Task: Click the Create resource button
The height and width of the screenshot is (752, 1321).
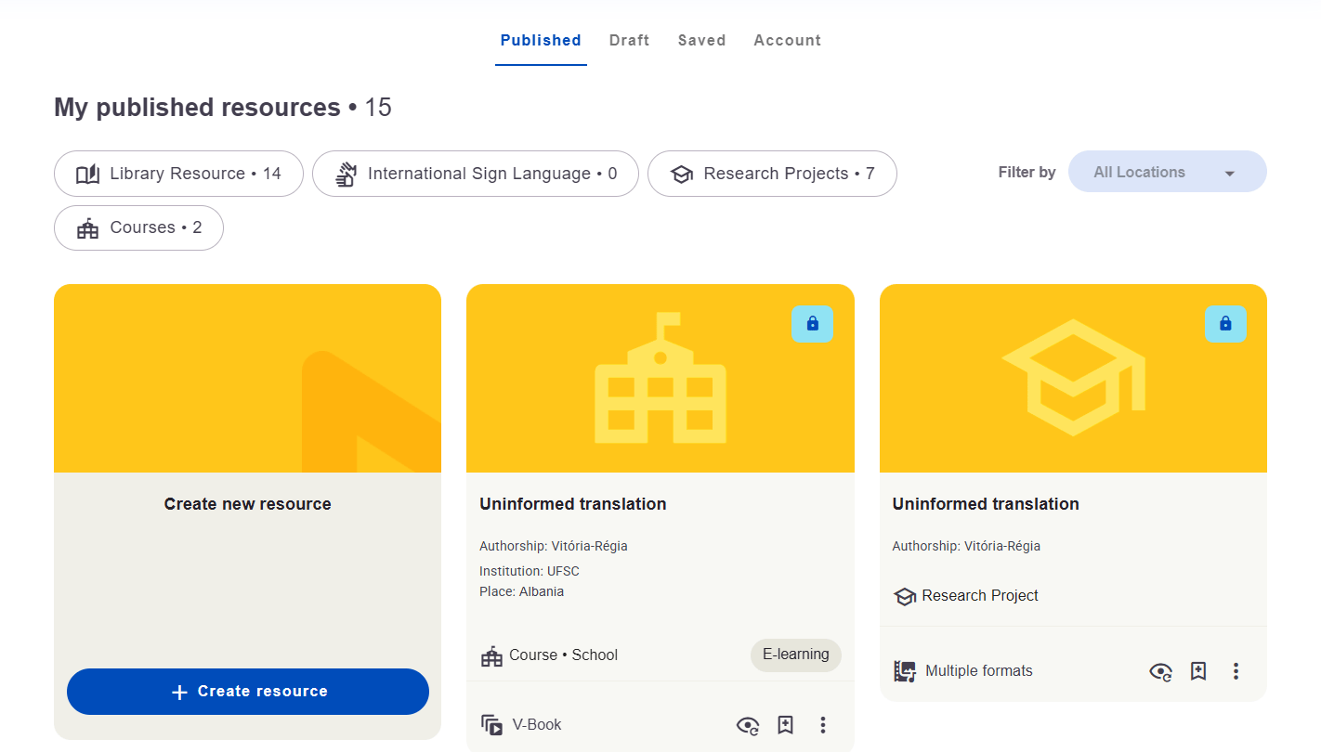Action: click(x=248, y=692)
